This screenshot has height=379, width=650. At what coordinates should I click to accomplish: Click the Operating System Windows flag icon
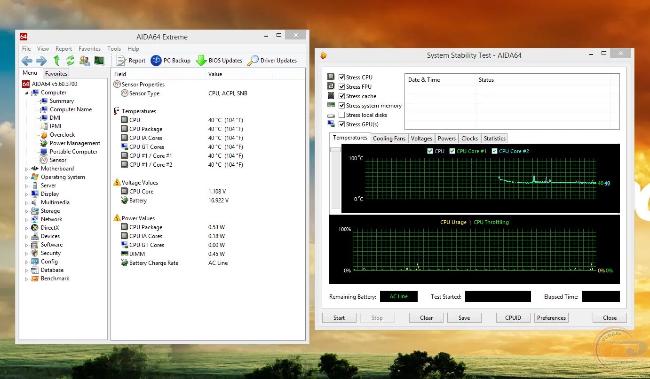(34, 177)
